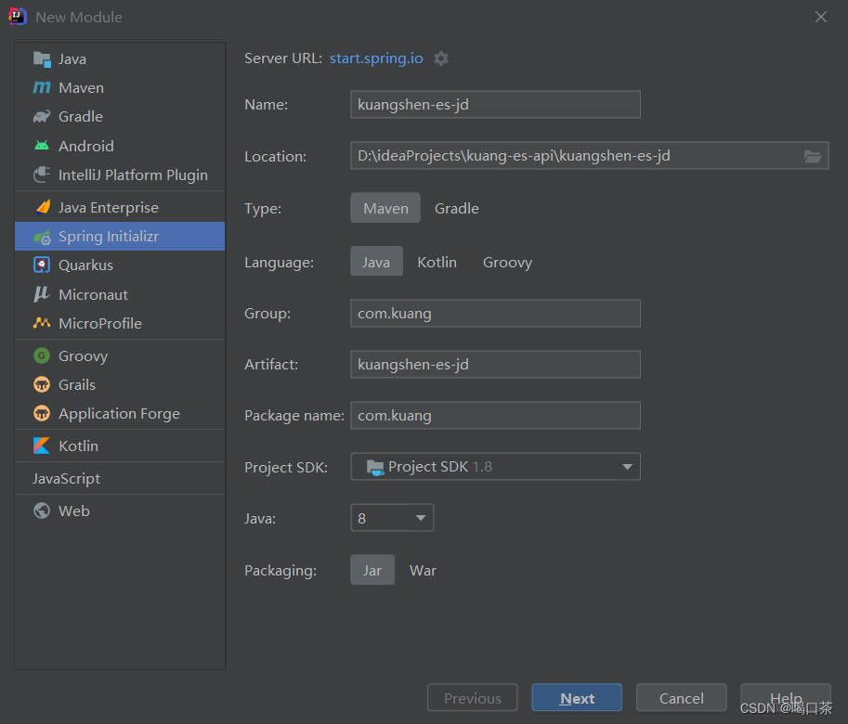Viewport: 848px width, 724px height.
Task: Focus the Group input field
Action: pos(495,314)
